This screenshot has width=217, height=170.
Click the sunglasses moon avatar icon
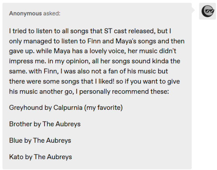point(207,11)
